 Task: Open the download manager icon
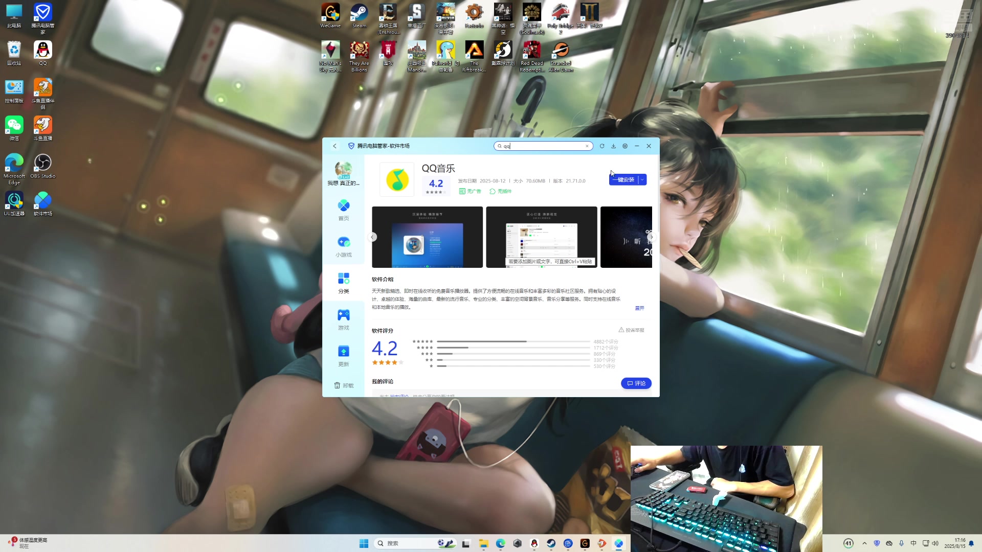(613, 146)
